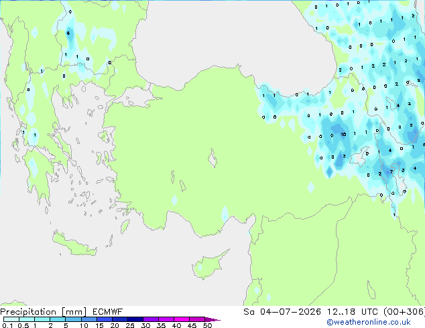
Task: Click the ECMWF model label
Action: [x=108, y=312]
